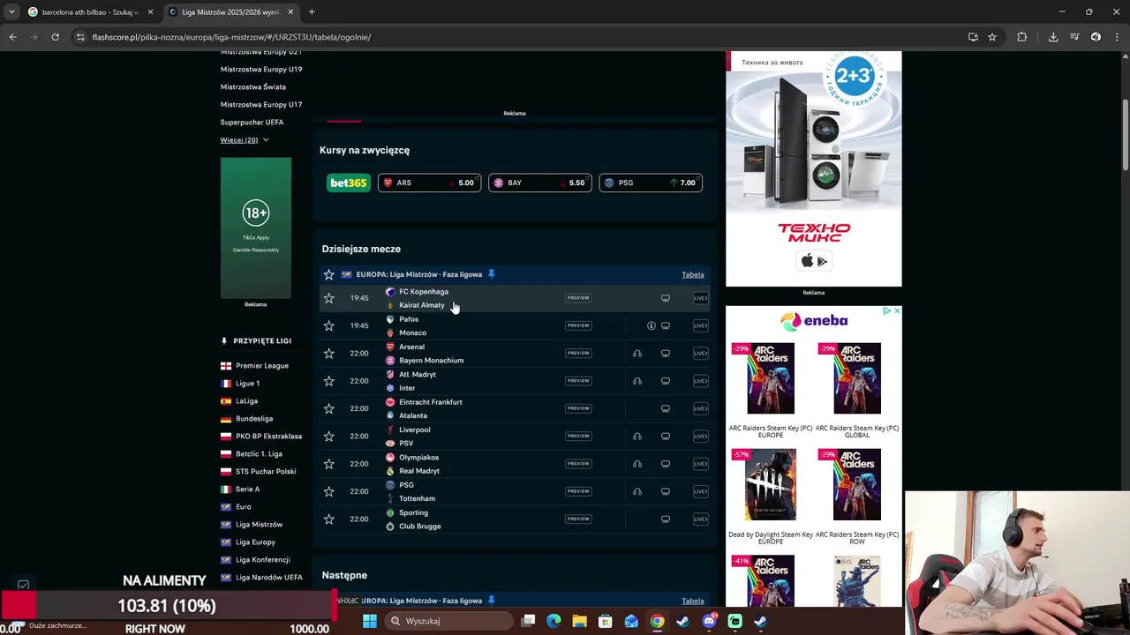Screen dimensions: 1130x635
Task: Open Dead by Daylight Steam Key ad thumbnail
Action: (770, 484)
